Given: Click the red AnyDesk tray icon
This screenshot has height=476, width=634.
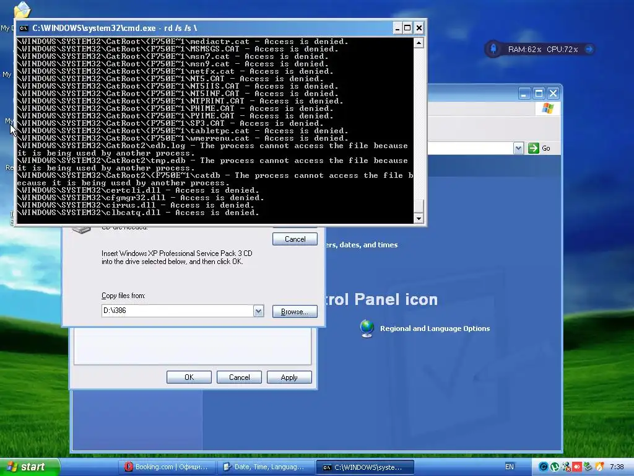Looking at the screenshot, I should [577, 467].
